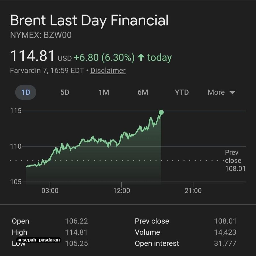Click the Brent Last Day Financial title
The image size is (256, 256).
coord(89,20)
